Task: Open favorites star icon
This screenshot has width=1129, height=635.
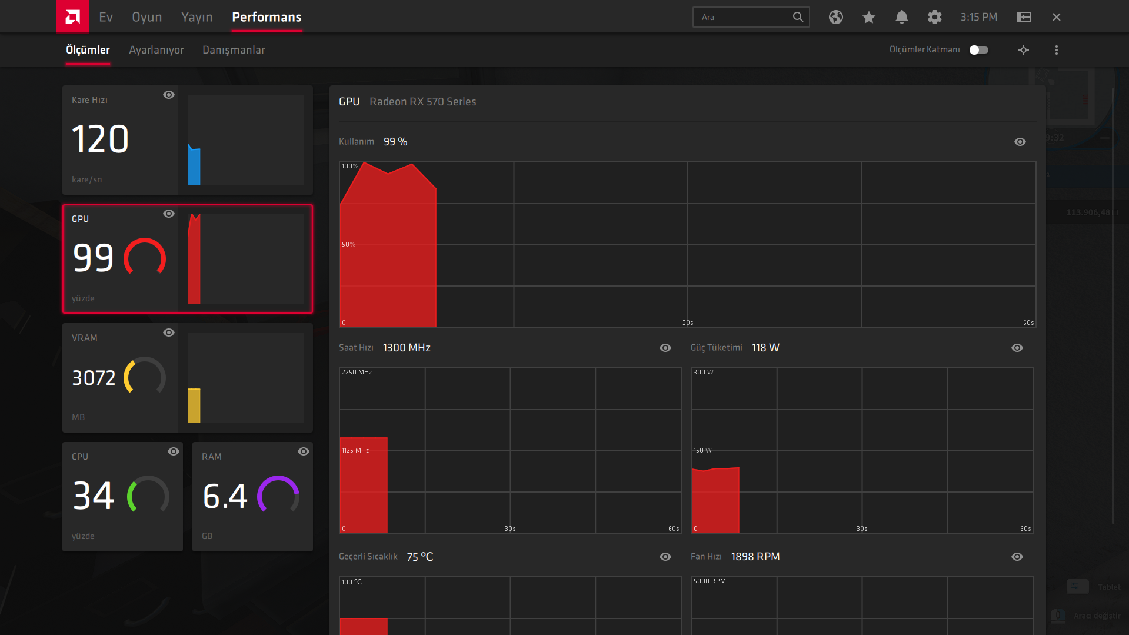Action: coord(869,17)
